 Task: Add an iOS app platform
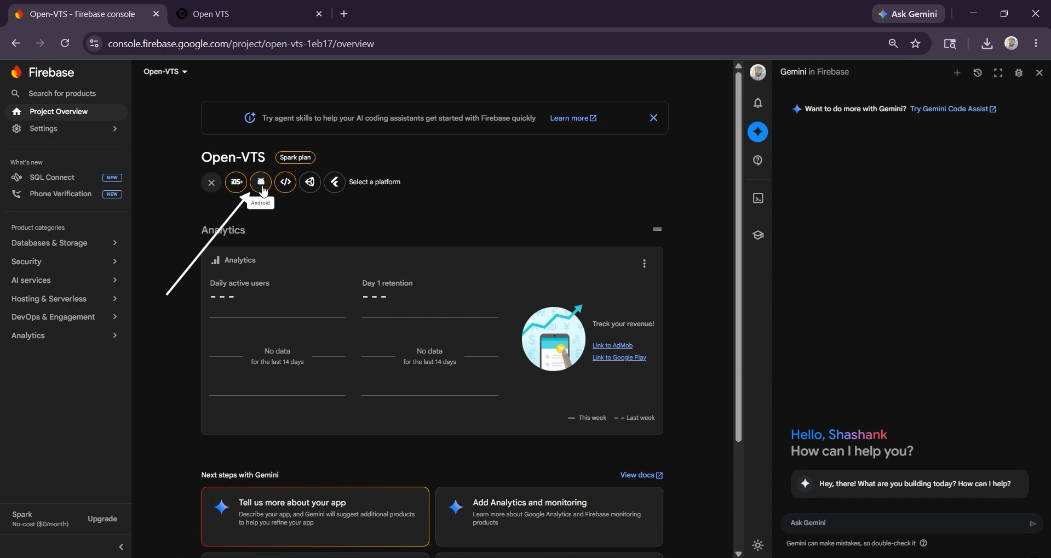tap(236, 182)
